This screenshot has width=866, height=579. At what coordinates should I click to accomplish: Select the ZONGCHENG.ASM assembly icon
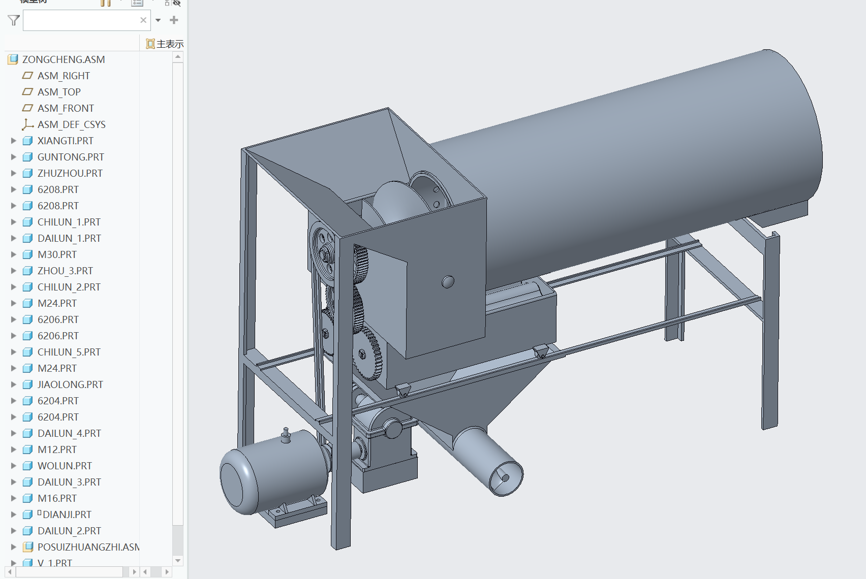pyautogui.click(x=13, y=59)
